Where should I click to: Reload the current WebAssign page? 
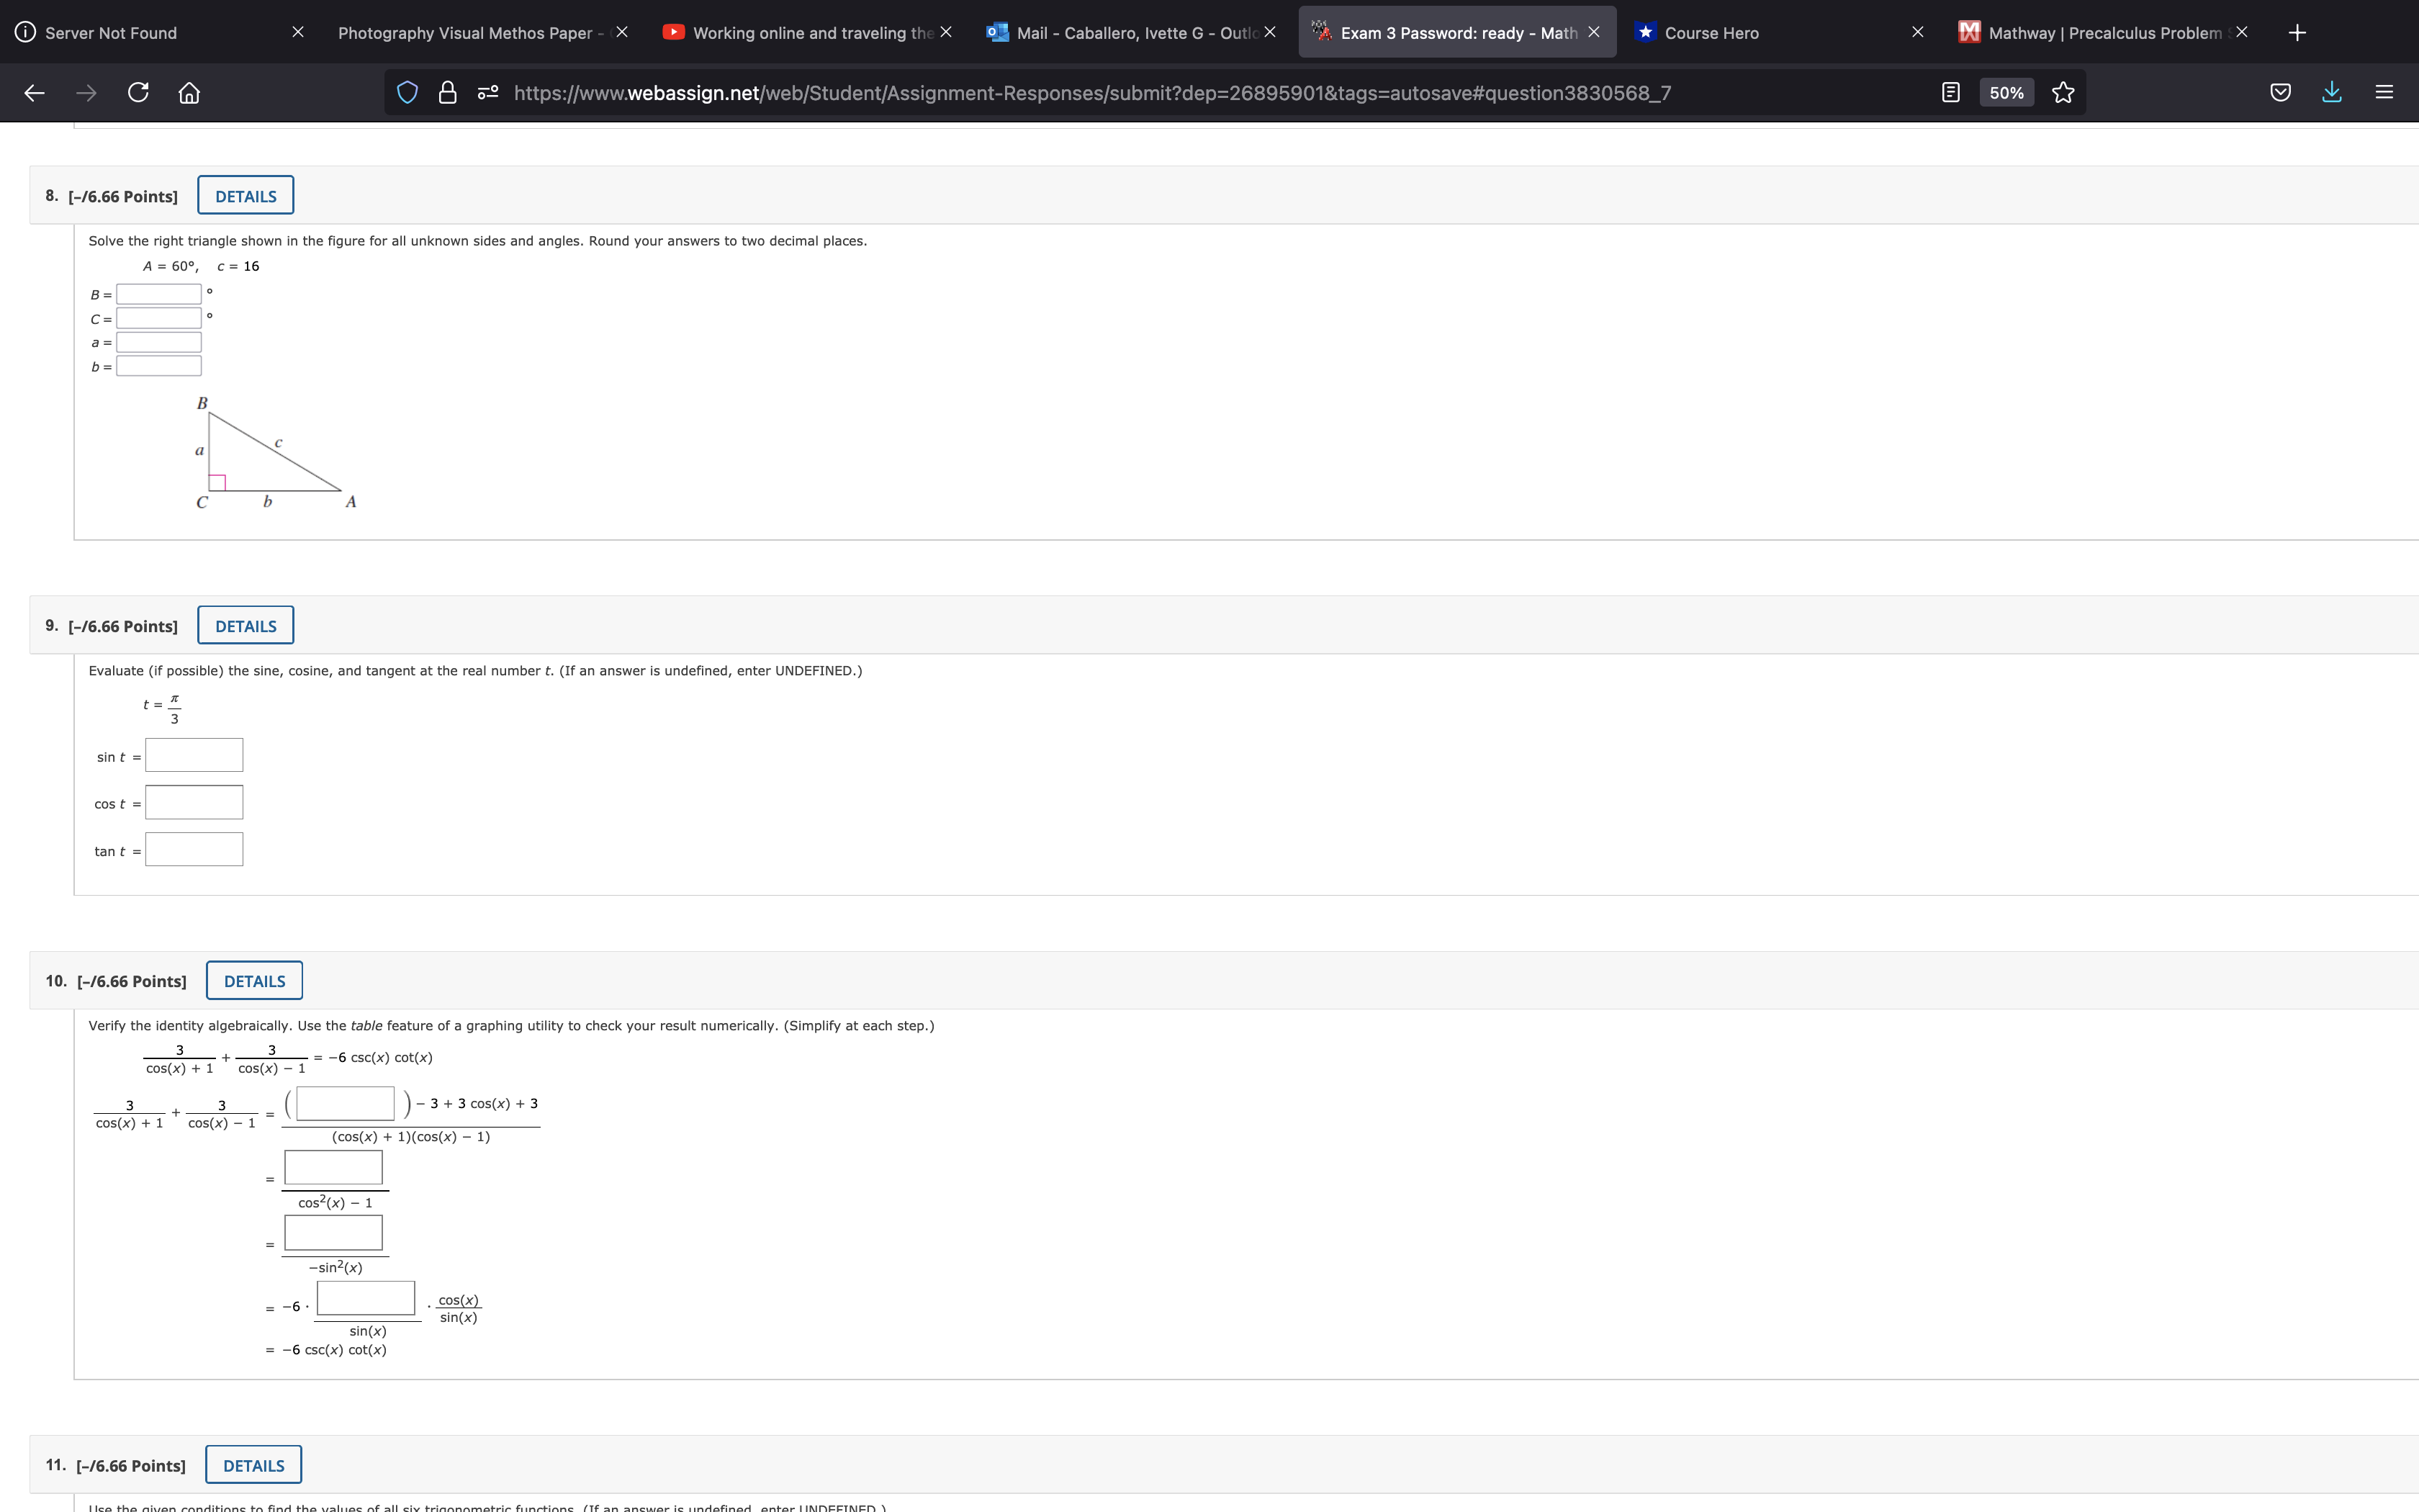(x=138, y=93)
